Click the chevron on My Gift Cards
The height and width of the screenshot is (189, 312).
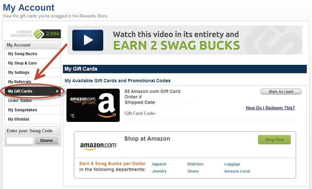pos(57,91)
